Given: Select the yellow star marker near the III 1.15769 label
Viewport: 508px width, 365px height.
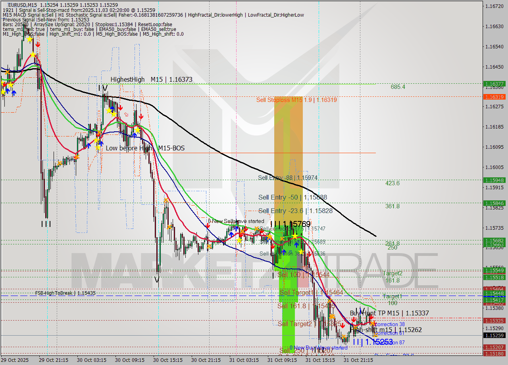Looking at the screenshot, I should click(295, 236).
